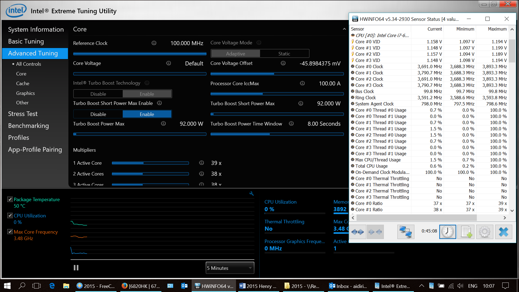The image size is (519, 292).
Task: Click HWiNFO network remote monitoring icon
Action: click(406, 232)
